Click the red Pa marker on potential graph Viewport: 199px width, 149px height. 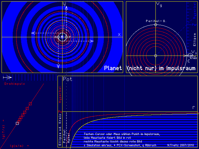60,111
